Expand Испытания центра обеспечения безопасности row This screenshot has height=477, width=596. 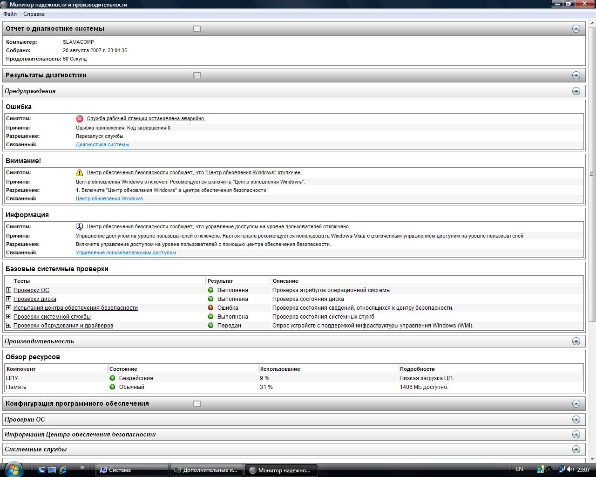[8, 308]
